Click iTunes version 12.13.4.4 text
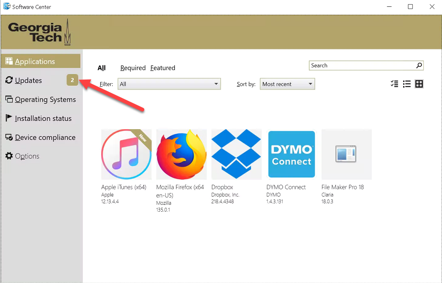442x283 pixels. pos(110,201)
